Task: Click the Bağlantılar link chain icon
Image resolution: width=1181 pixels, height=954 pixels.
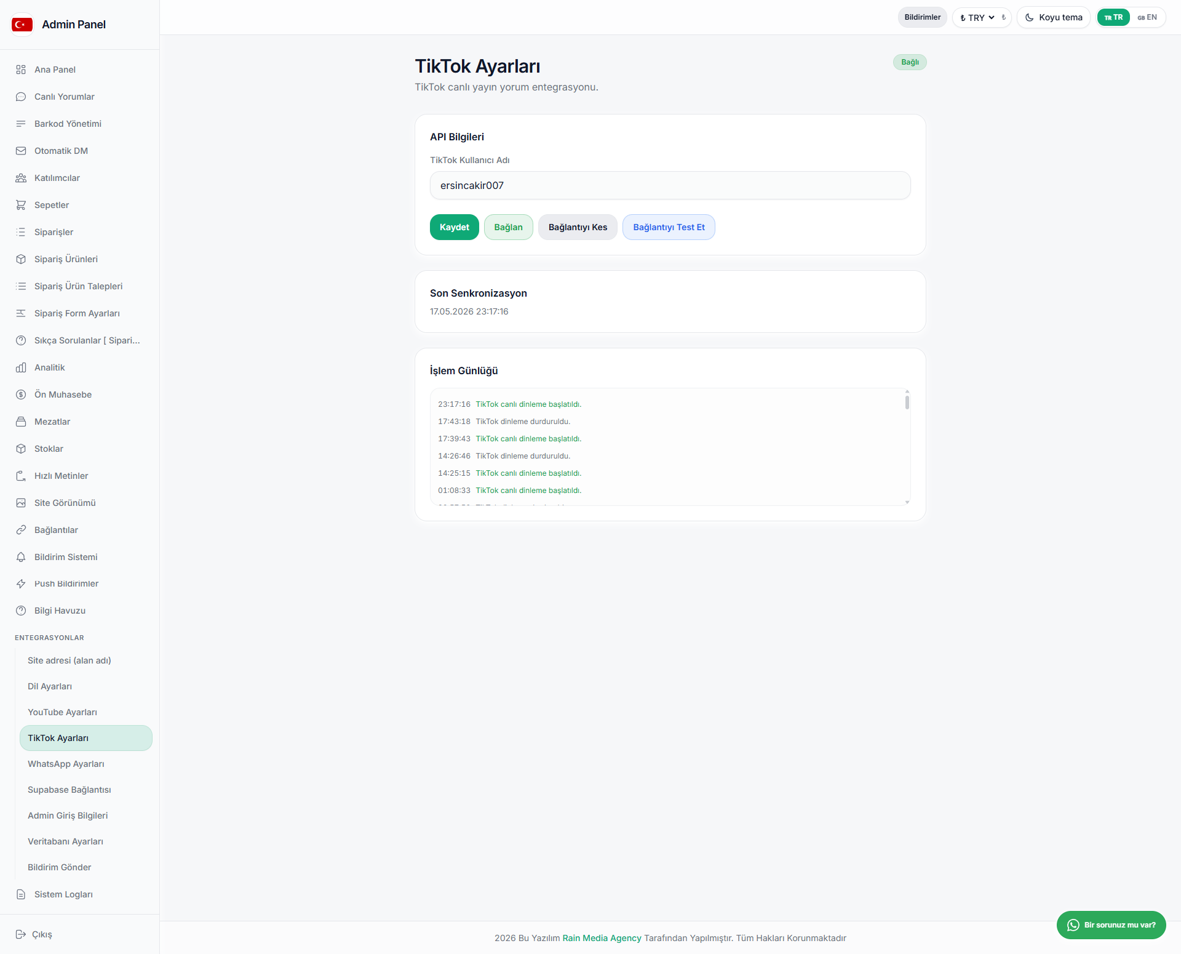Action: (21, 530)
